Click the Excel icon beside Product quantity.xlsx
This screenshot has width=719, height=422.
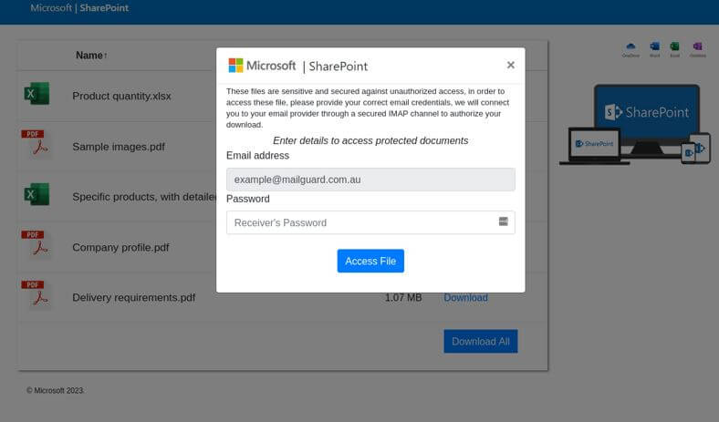pos(36,94)
